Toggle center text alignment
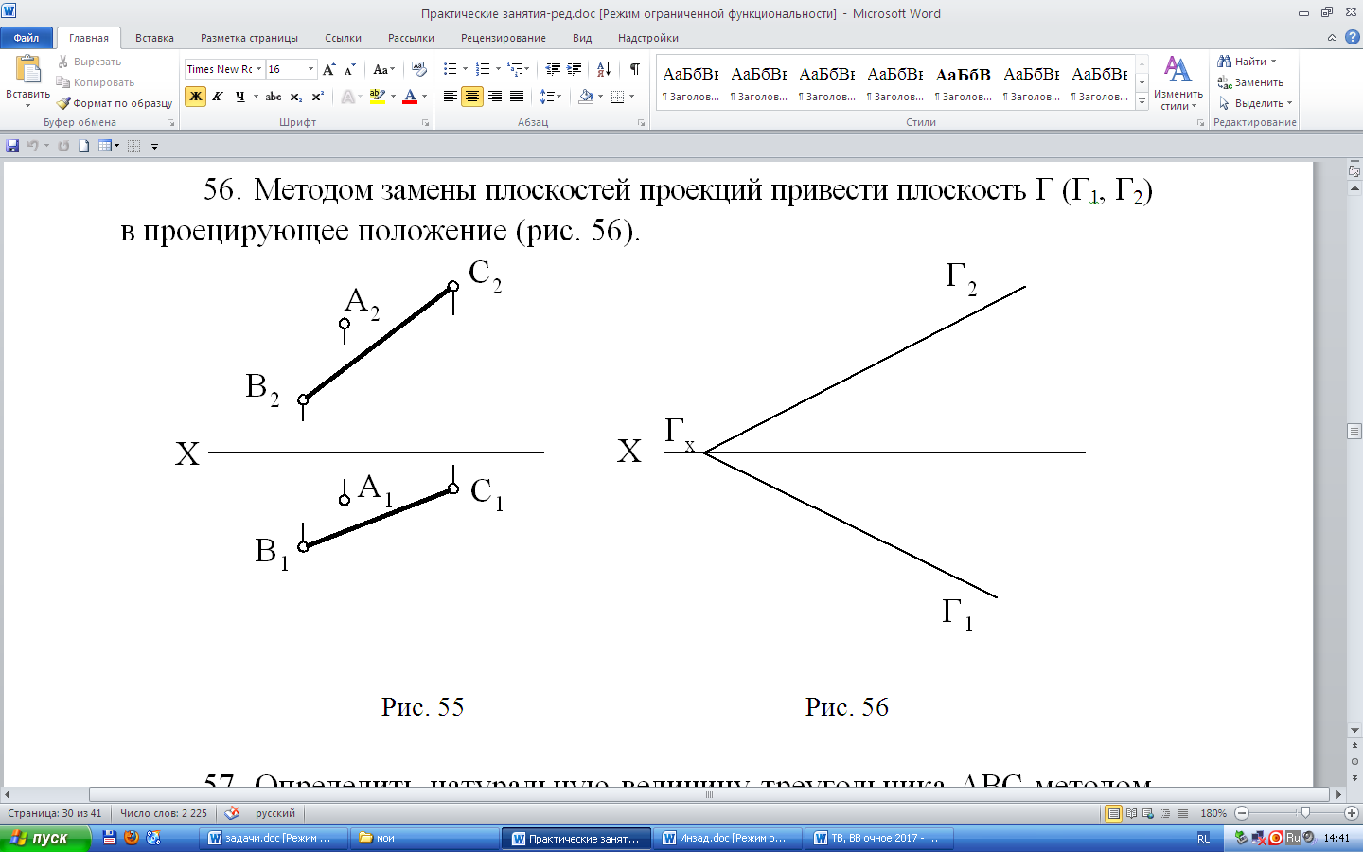Viewport: 1363px width, 852px height. click(x=472, y=97)
